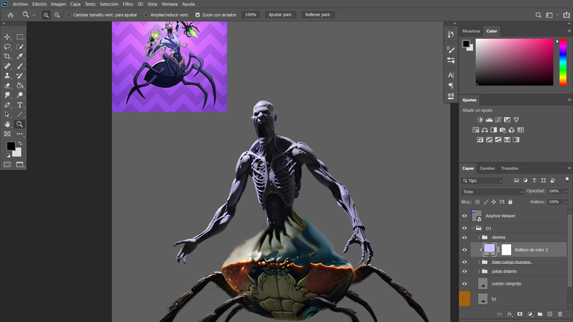Add Levels adjustment
Screen dimensions: 573x322
point(489,120)
